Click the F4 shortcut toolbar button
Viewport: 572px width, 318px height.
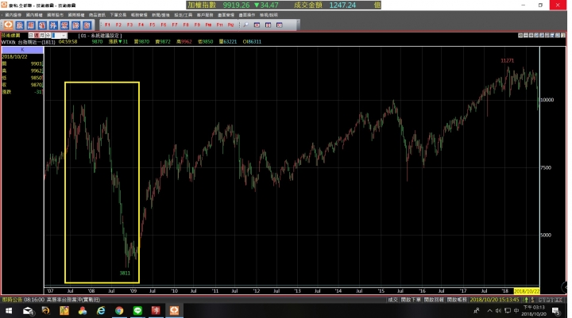click(141, 25)
